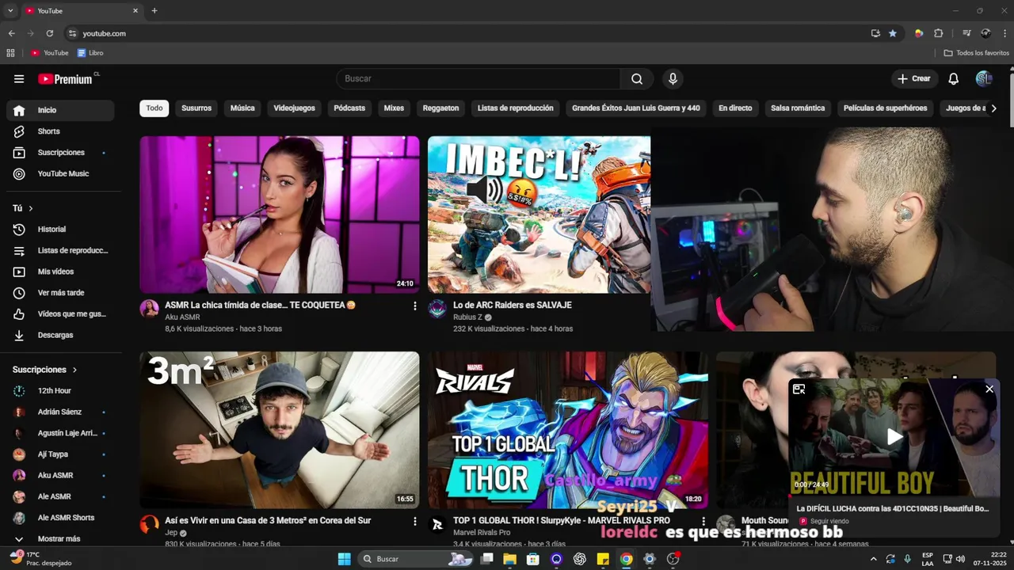Click the YouTube Premium logo
The width and height of the screenshot is (1014, 570).
pyautogui.click(x=66, y=79)
